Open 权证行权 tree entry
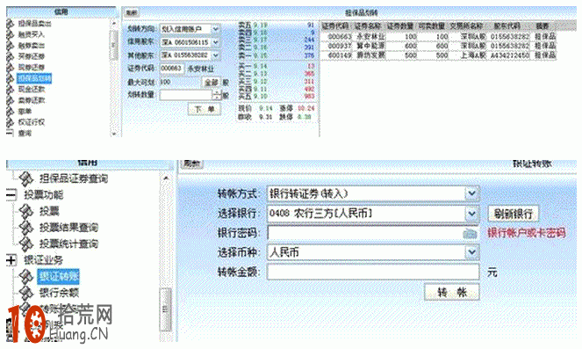The width and height of the screenshot is (582, 349). [x=32, y=122]
